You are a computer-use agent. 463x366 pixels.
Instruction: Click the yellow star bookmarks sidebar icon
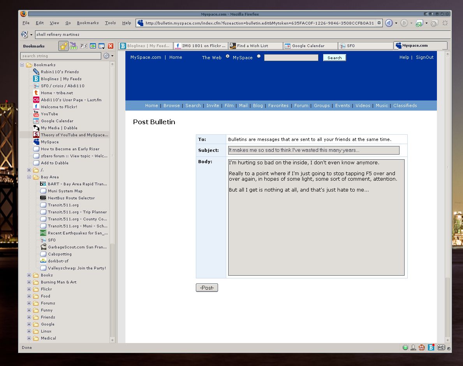point(63,46)
